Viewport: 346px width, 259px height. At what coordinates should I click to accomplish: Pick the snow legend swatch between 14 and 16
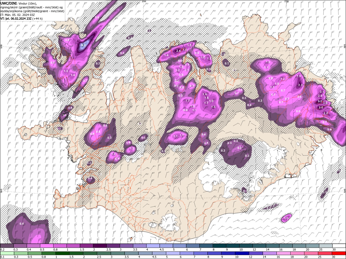click(x=273, y=246)
